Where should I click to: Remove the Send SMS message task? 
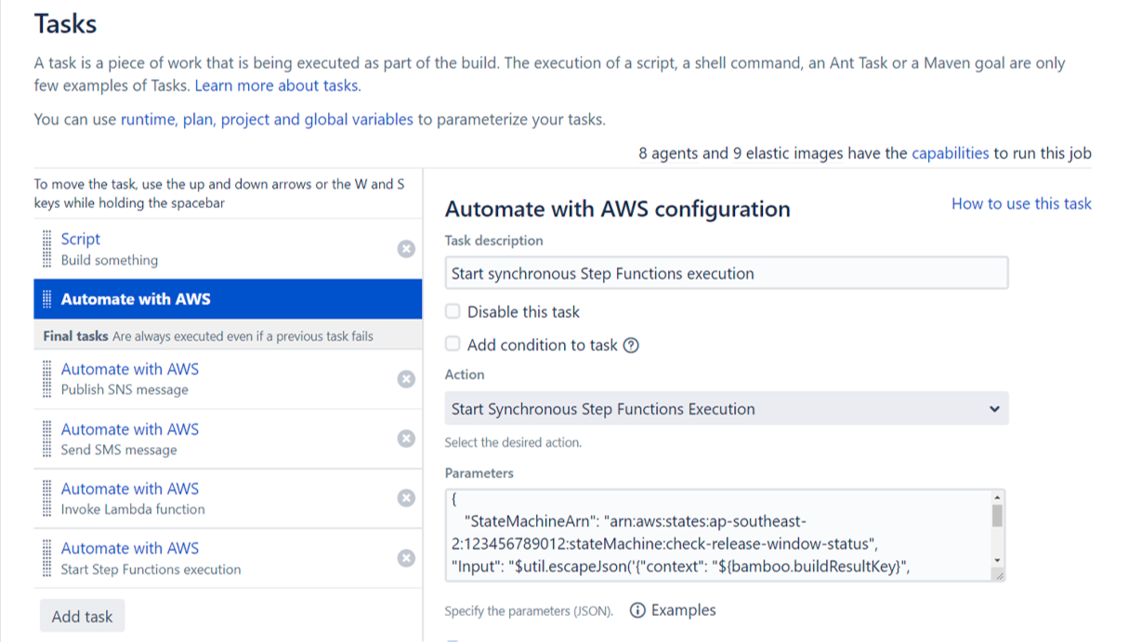click(x=406, y=439)
